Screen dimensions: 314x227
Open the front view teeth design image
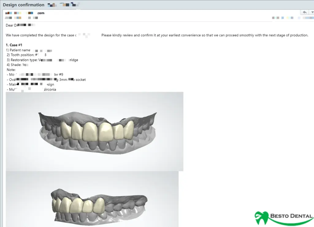tap(94, 131)
